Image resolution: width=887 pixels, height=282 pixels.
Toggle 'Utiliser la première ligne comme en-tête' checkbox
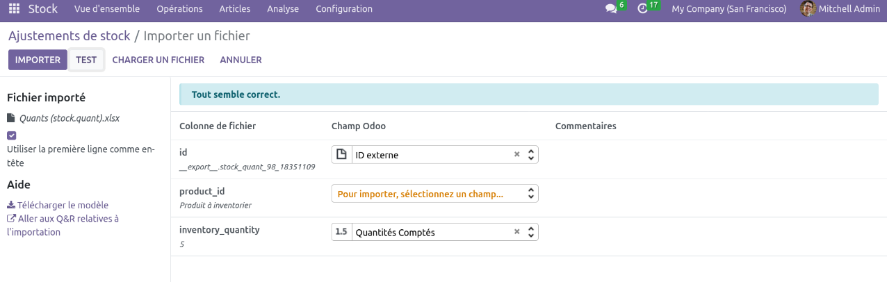coord(12,135)
